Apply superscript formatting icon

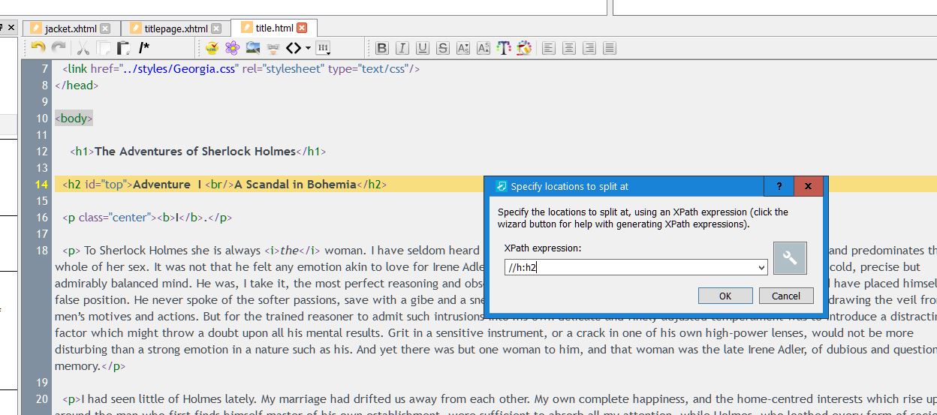tap(484, 48)
